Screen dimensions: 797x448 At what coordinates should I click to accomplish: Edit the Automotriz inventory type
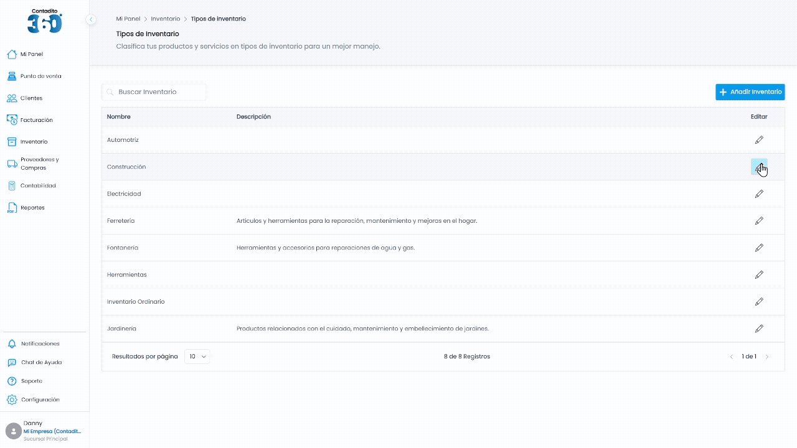[759, 140]
